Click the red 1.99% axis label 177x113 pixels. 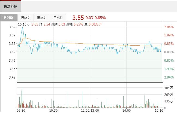coord(169,35)
